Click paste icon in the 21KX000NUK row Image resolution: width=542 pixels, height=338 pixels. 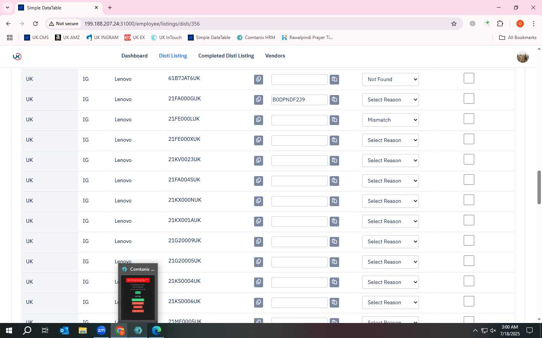pos(334,201)
